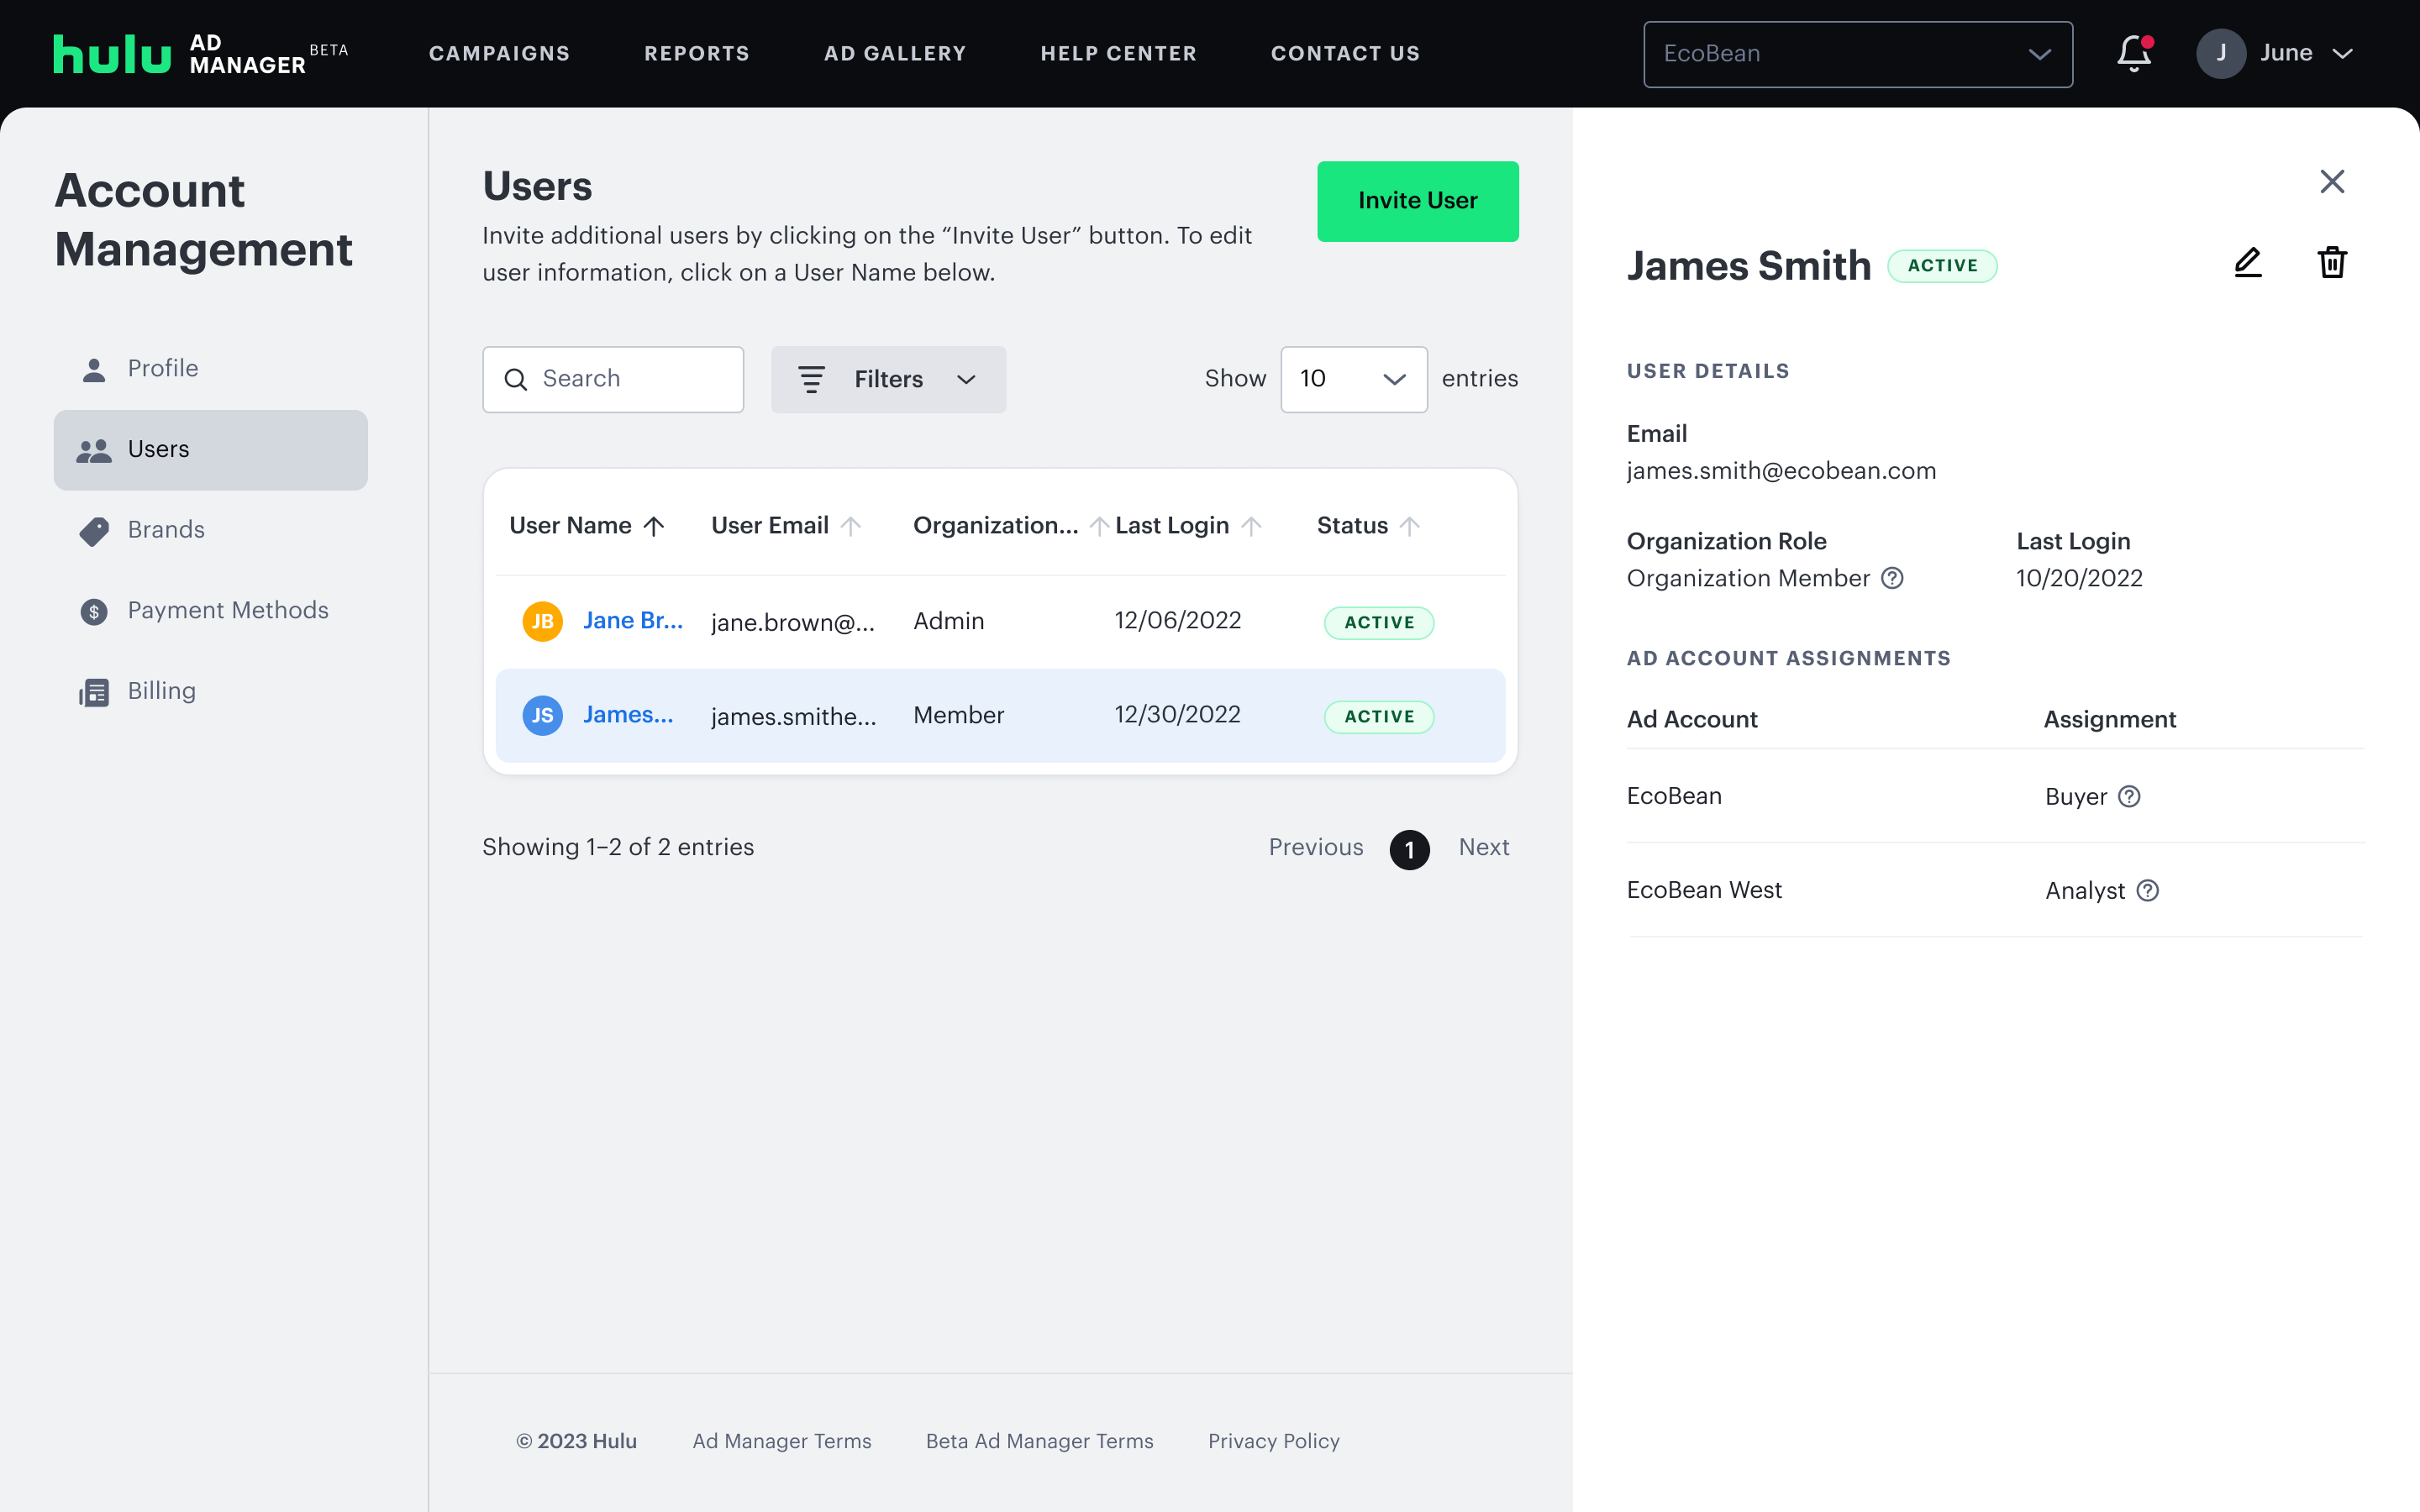
Task: Click the pencil edit icon for James Smith
Action: pos(2247,263)
